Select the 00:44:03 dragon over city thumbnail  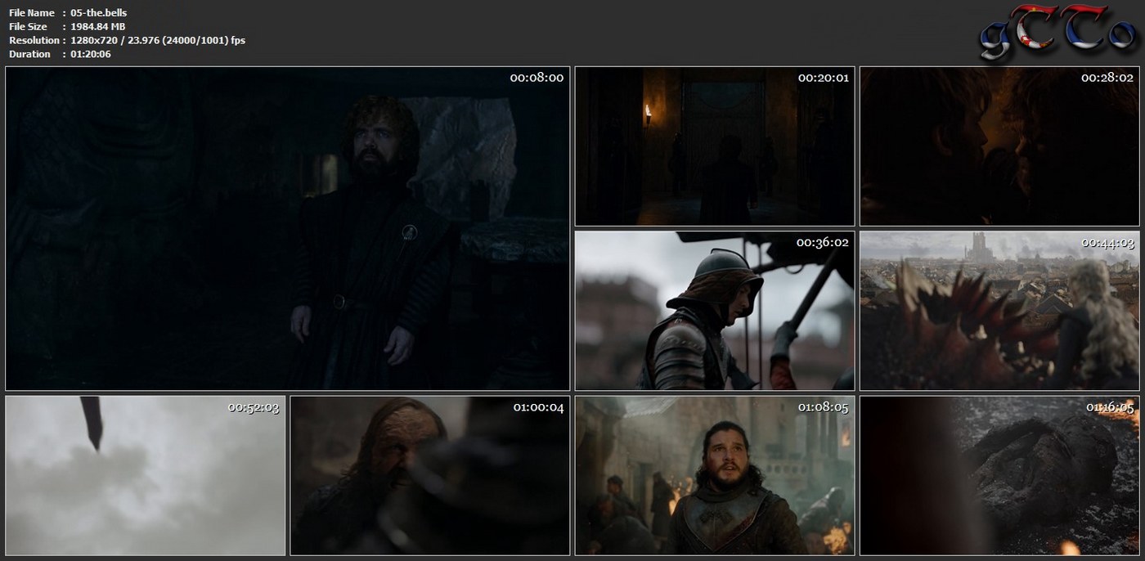tap(999, 311)
